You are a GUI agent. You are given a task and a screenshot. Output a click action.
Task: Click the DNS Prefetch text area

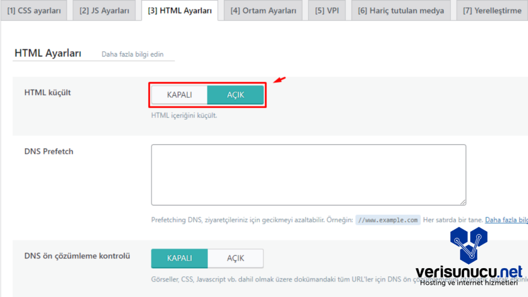308,175
